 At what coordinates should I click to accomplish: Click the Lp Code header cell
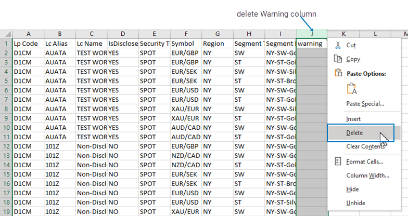click(x=28, y=44)
